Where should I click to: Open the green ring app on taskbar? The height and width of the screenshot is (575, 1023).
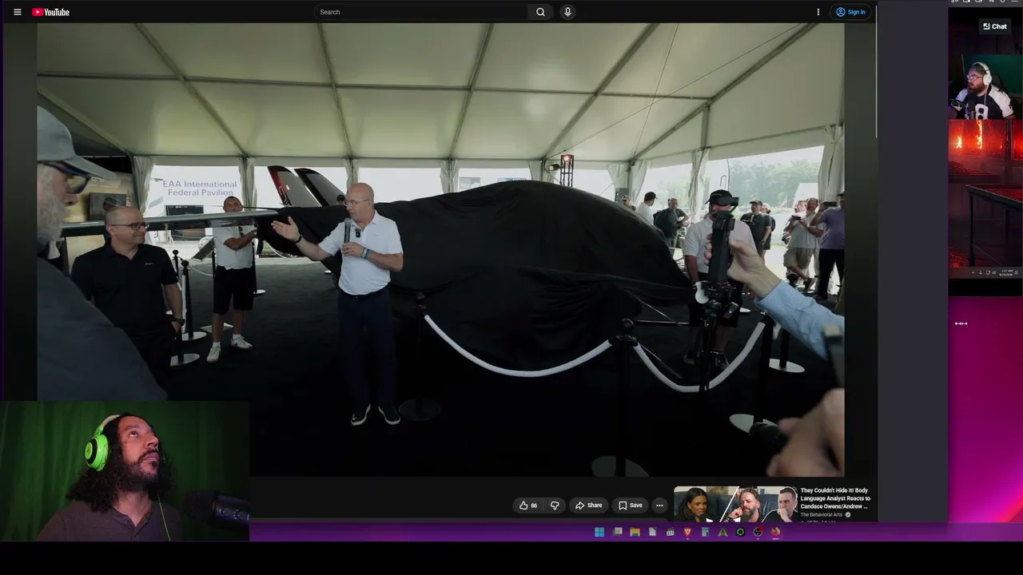(740, 532)
